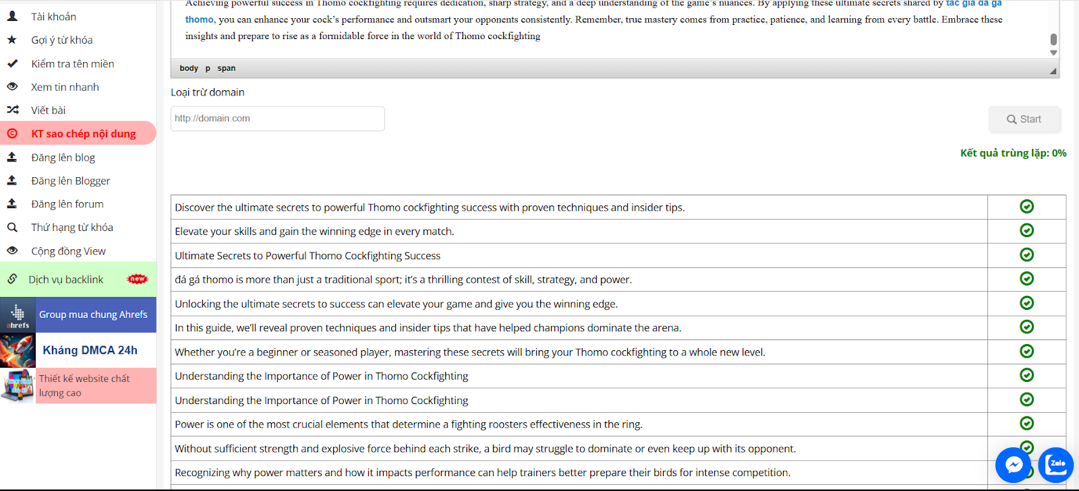1079x491 pixels.
Task: Select the span element path item
Action: pos(227,68)
